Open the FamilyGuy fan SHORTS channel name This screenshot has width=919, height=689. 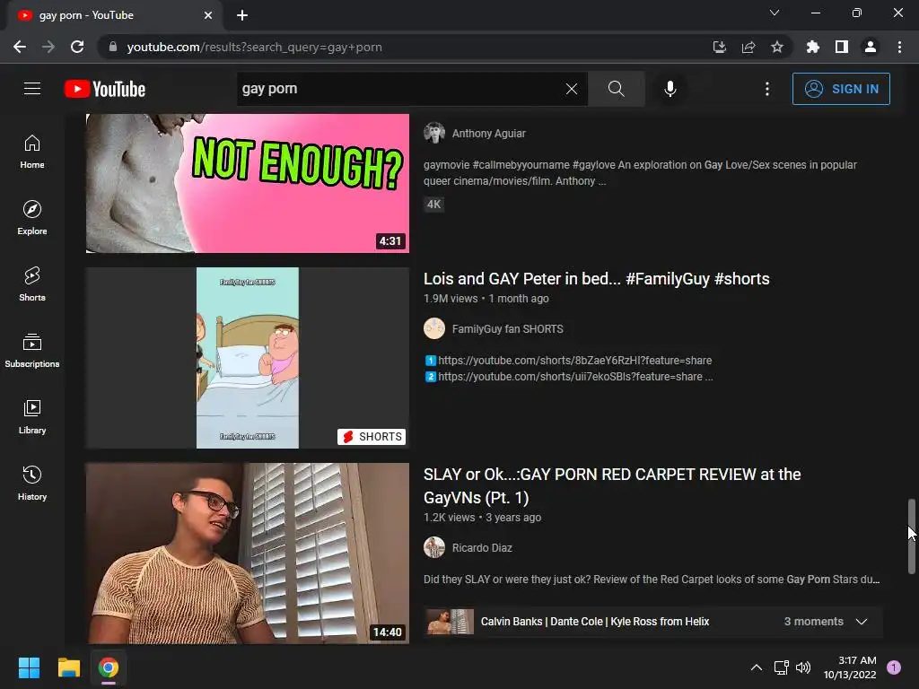(x=508, y=329)
